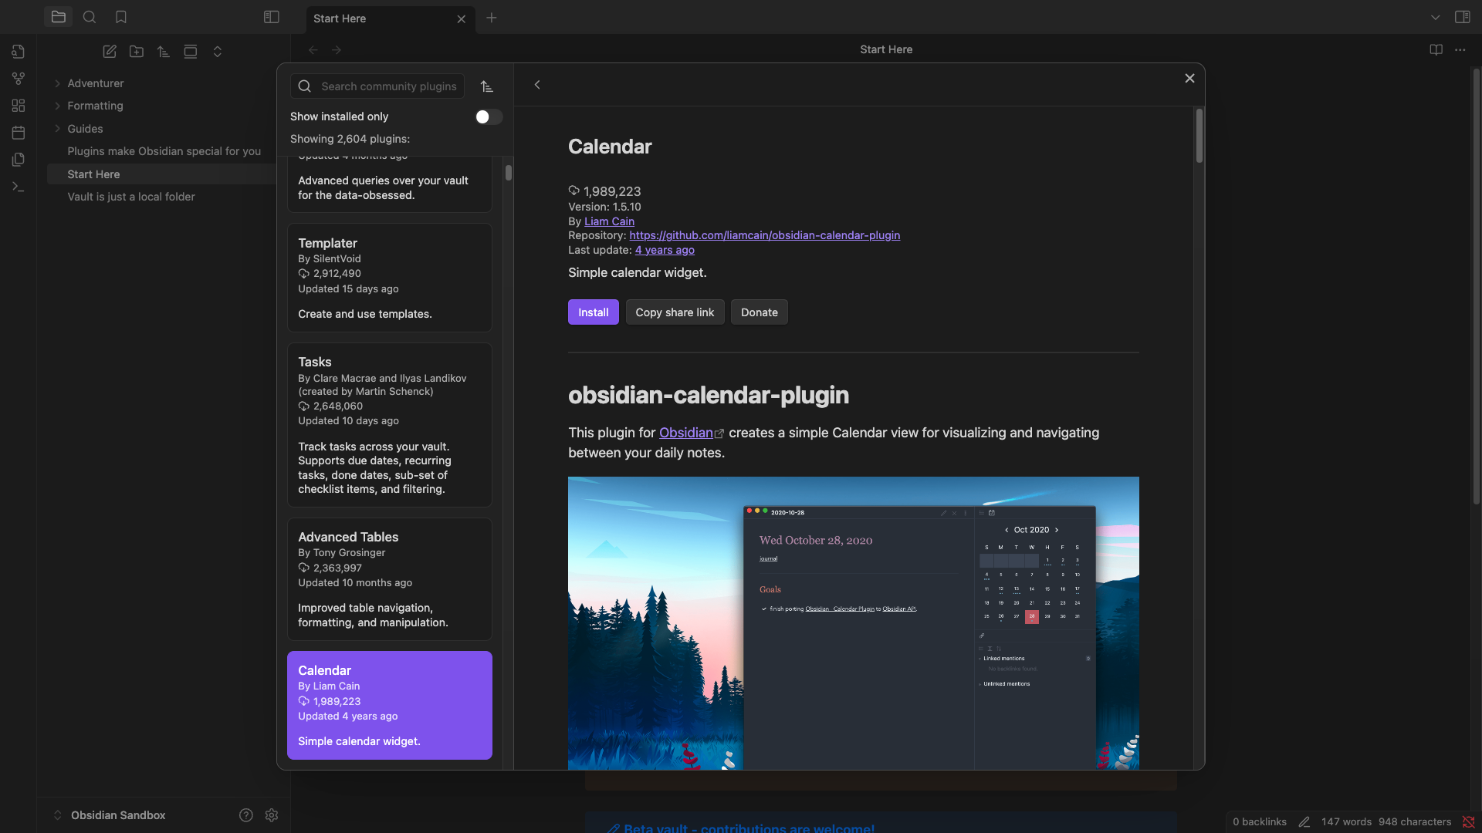
Task: Create a new note icon
Action: (x=110, y=52)
